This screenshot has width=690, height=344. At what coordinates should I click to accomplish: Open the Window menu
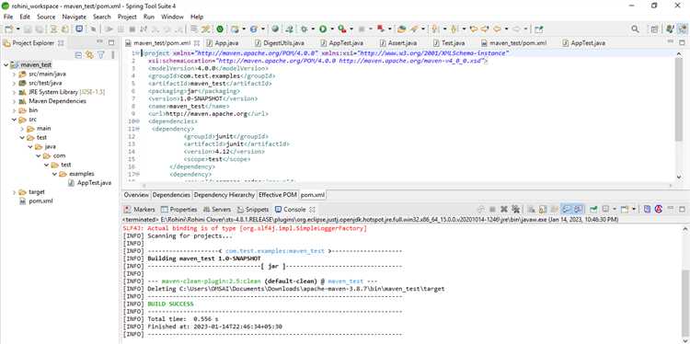coord(172,17)
